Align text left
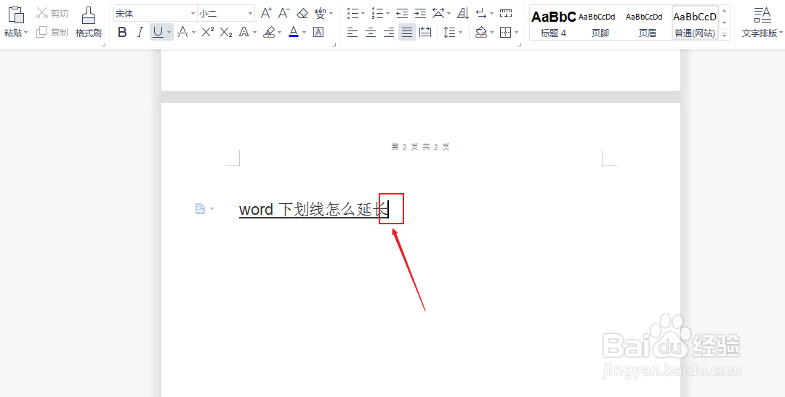This screenshot has height=397, width=785. [x=353, y=33]
